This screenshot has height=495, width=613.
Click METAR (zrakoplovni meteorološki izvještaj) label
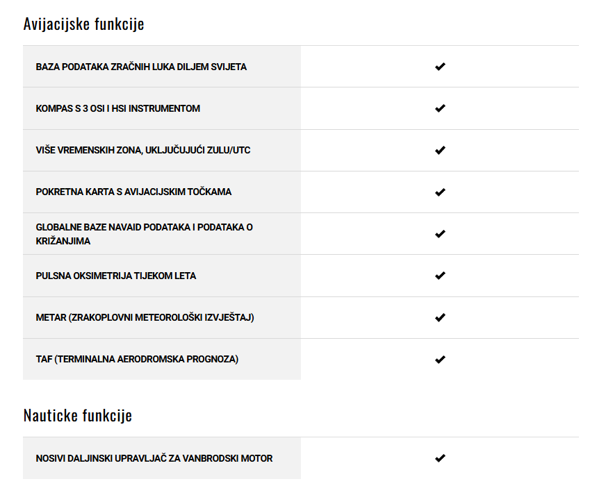click(x=145, y=317)
